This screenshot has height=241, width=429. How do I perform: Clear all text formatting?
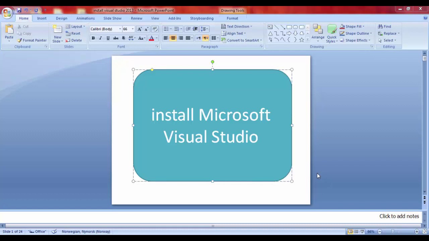pos(155,29)
